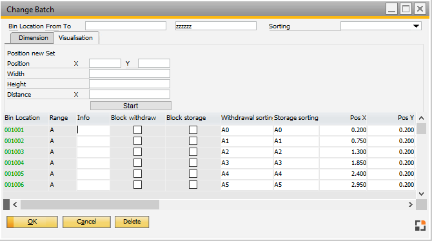The height and width of the screenshot is (241, 432).
Task: Open bin location 001001 link
Action: 14,130
